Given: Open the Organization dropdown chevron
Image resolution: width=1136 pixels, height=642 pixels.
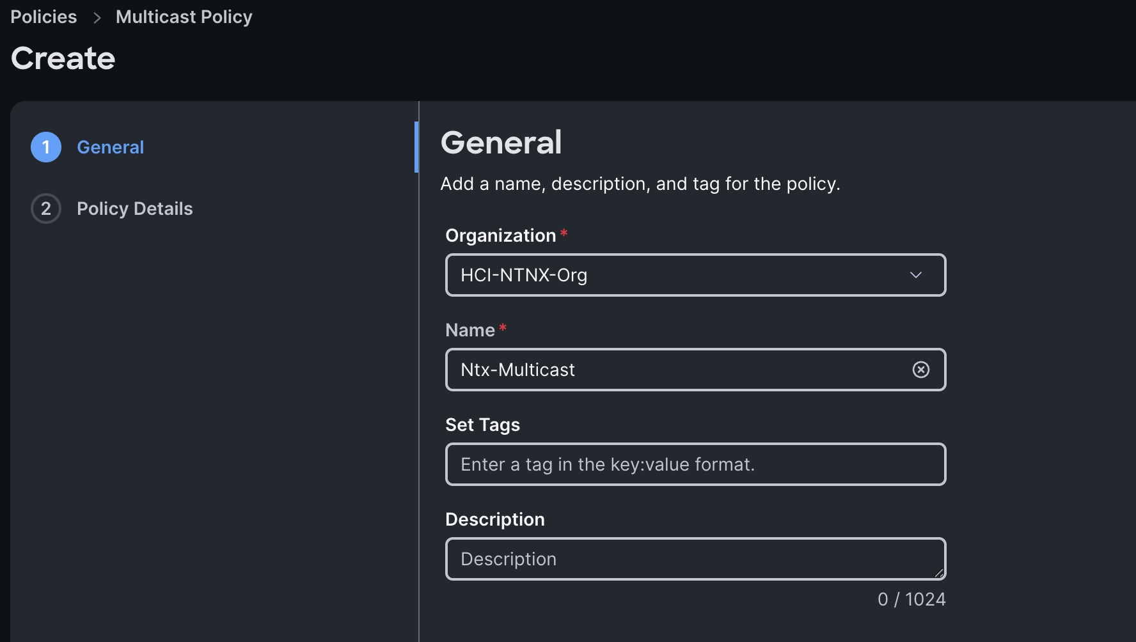Looking at the screenshot, I should point(916,275).
